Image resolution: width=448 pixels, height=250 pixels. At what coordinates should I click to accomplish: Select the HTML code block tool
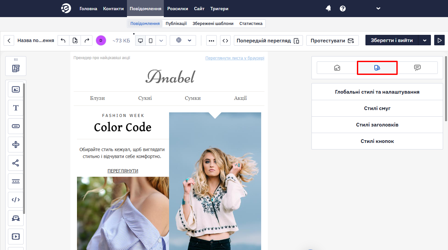pos(16,200)
